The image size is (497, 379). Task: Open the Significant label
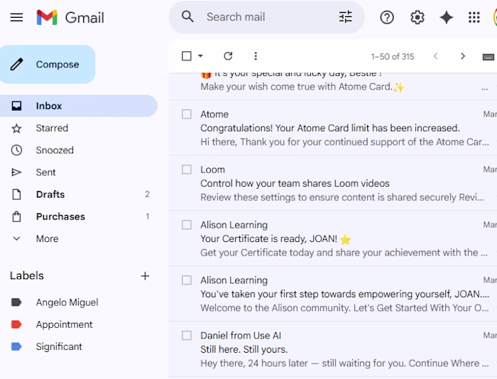[x=59, y=346]
